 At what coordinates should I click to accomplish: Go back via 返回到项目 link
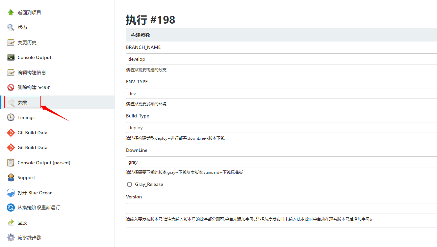tap(29, 12)
